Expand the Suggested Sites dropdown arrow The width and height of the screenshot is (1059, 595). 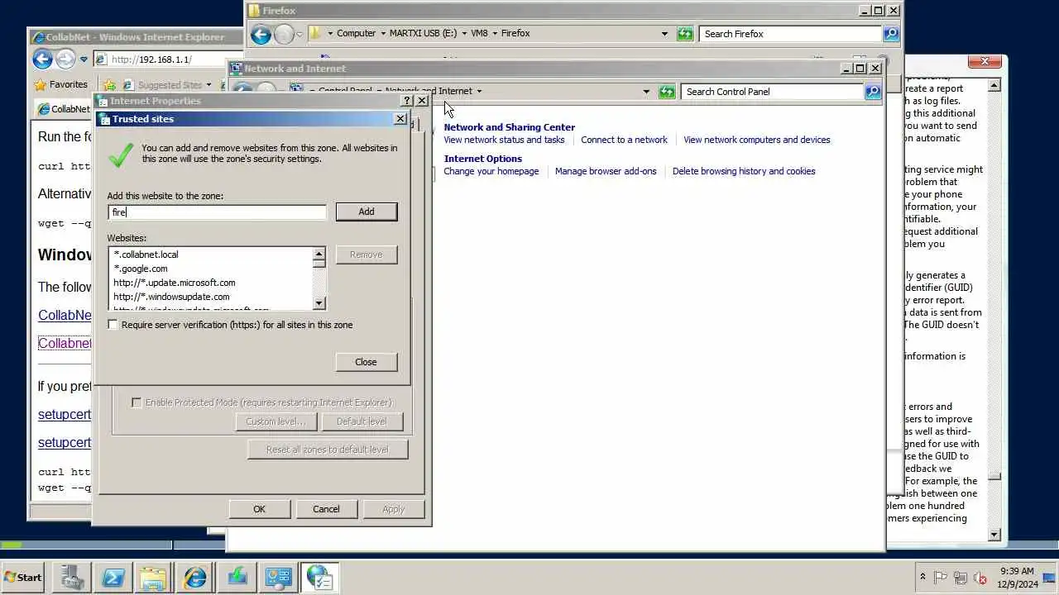point(208,84)
